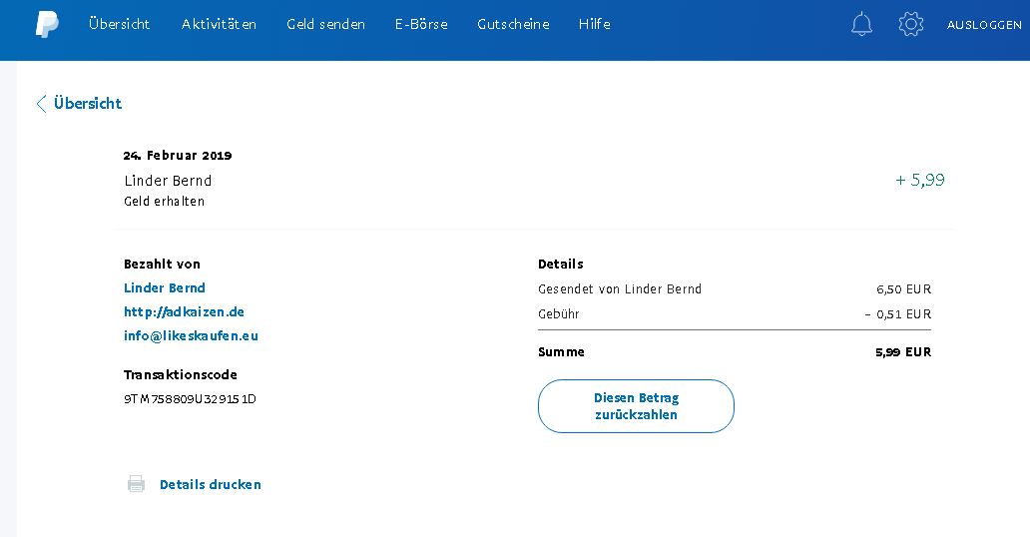Open the Linder Bernd payer link
Image resolution: width=1030 pixels, height=537 pixels.
point(165,287)
